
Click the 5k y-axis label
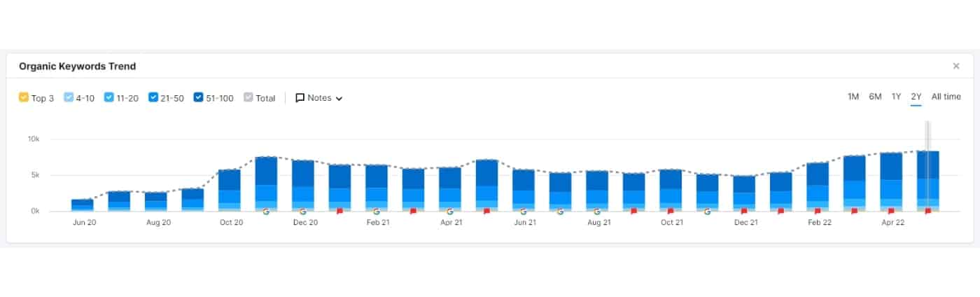coord(35,175)
